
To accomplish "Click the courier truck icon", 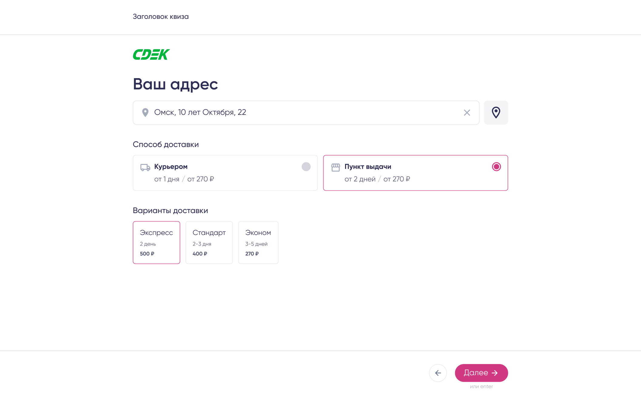I will click(x=145, y=167).
